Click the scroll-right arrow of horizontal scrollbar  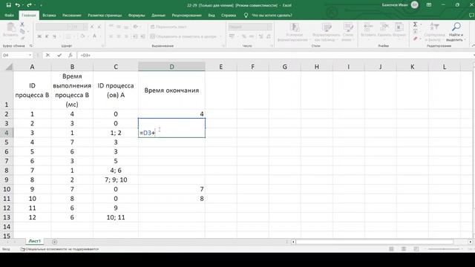470,242
